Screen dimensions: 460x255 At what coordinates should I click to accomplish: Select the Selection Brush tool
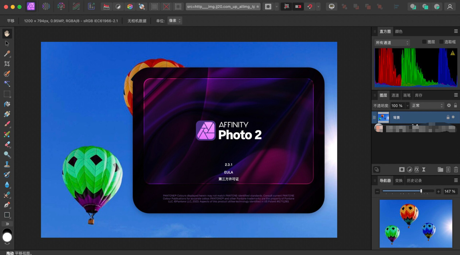pyautogui.click(x=7, y=74)
